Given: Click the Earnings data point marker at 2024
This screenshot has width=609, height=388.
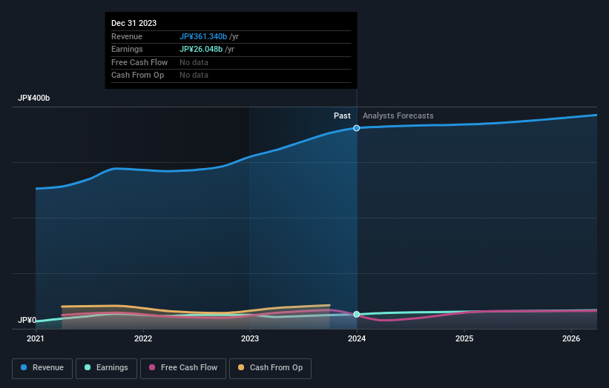Looking at the screenshot, I should coord(356,315).
